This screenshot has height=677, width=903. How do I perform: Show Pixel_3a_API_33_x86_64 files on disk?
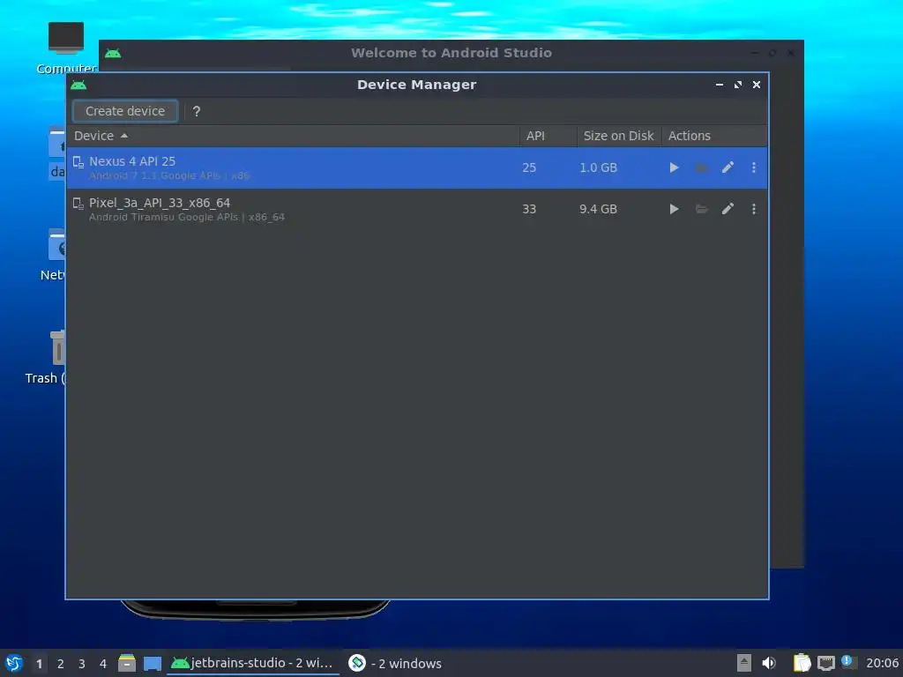[x=701, y=209]
